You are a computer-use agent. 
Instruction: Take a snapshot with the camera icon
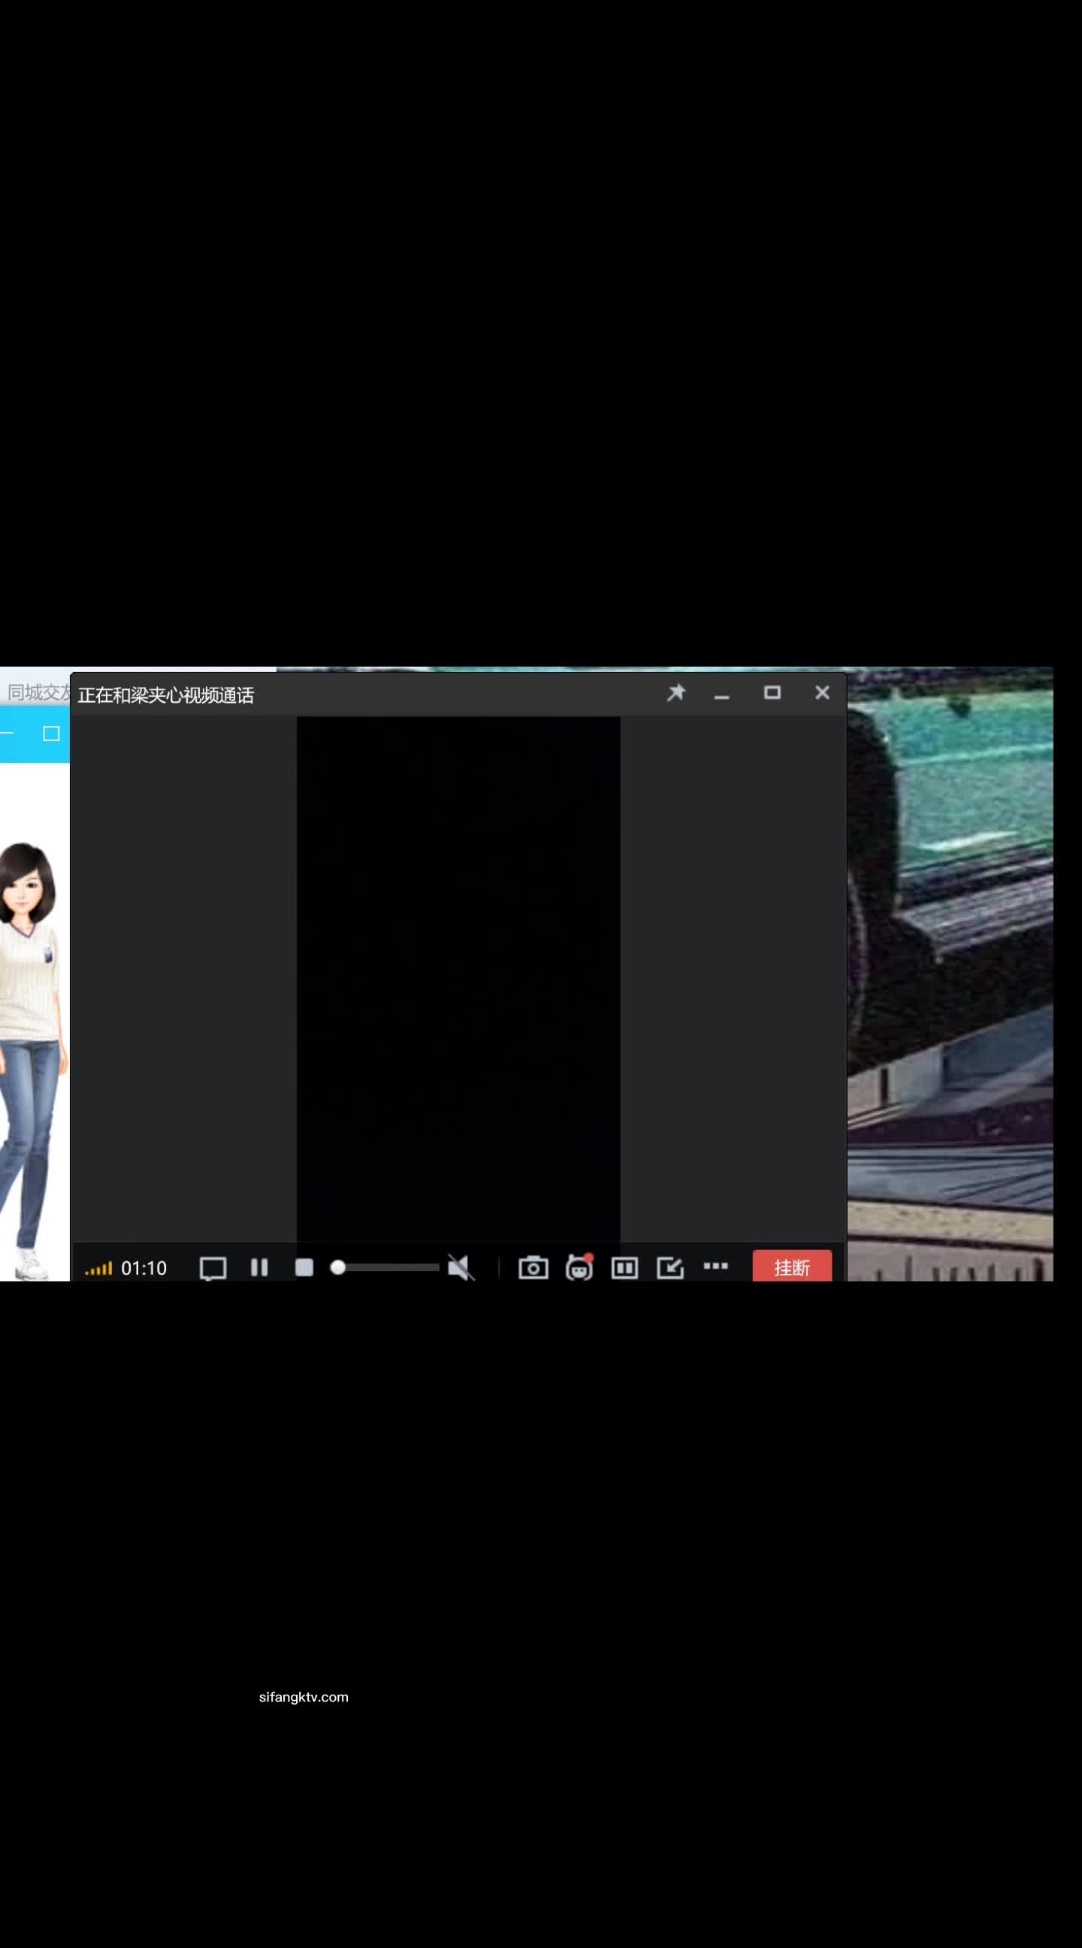click(533, 1267)
